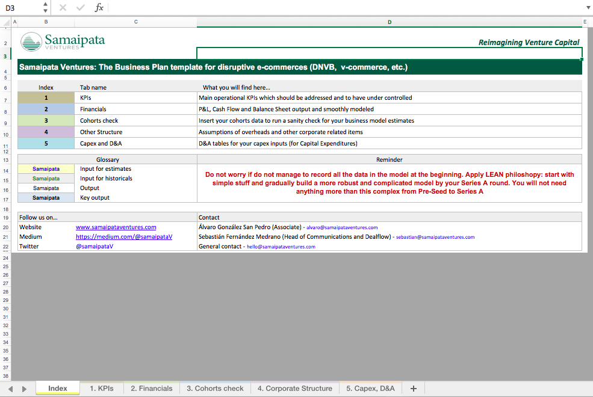Select column B header
The height and width of the screenshot is (397, 593).
pos(46,22)
